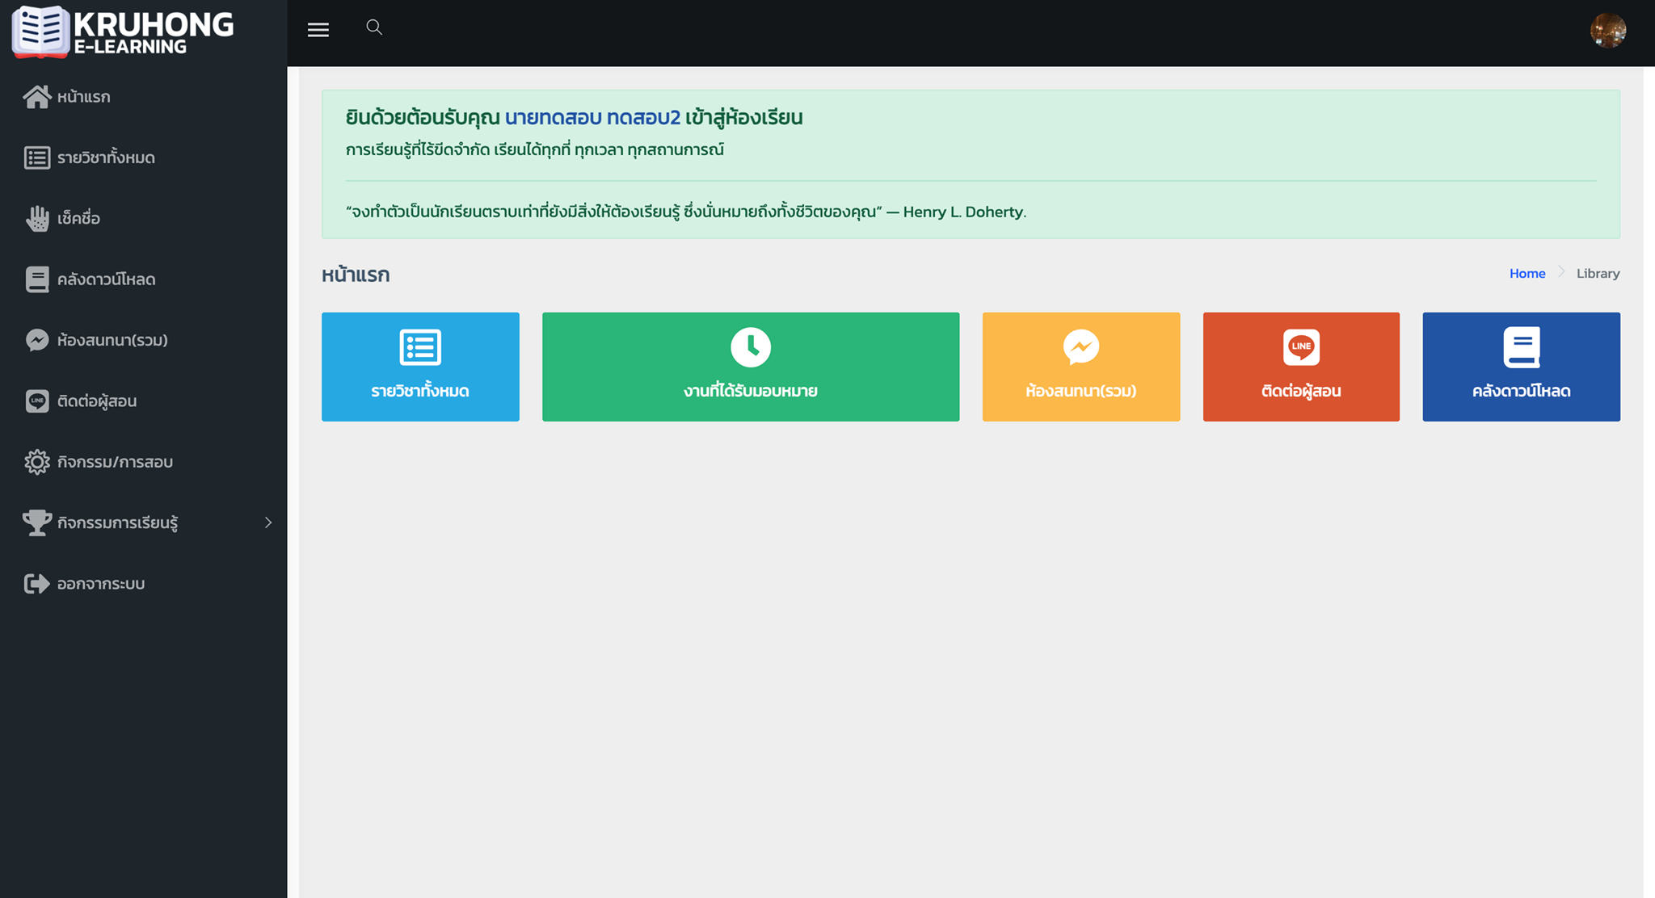
Task: Click the raised hand check-in icon
Action: point(37,218)
